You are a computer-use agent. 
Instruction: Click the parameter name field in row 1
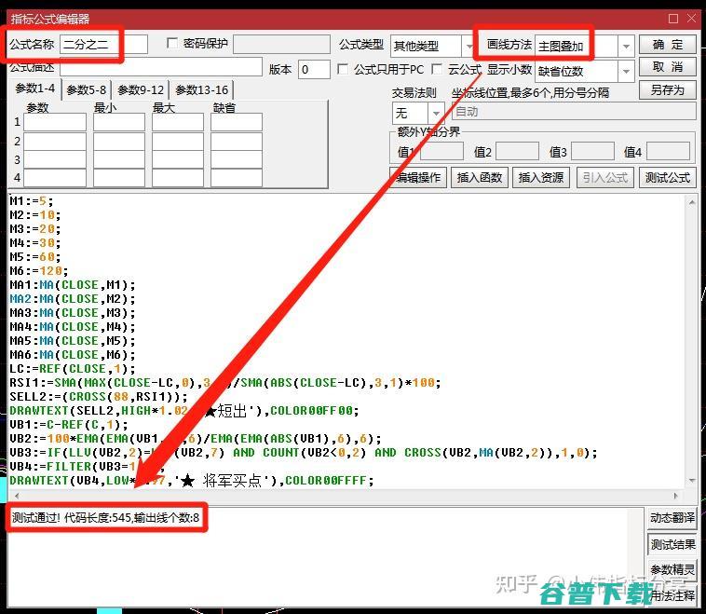click(x=55, y=122)
